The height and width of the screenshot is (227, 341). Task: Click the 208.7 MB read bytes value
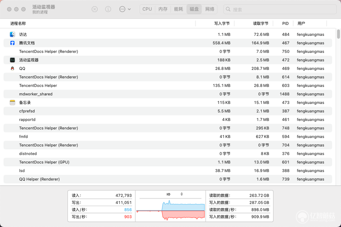260,69
